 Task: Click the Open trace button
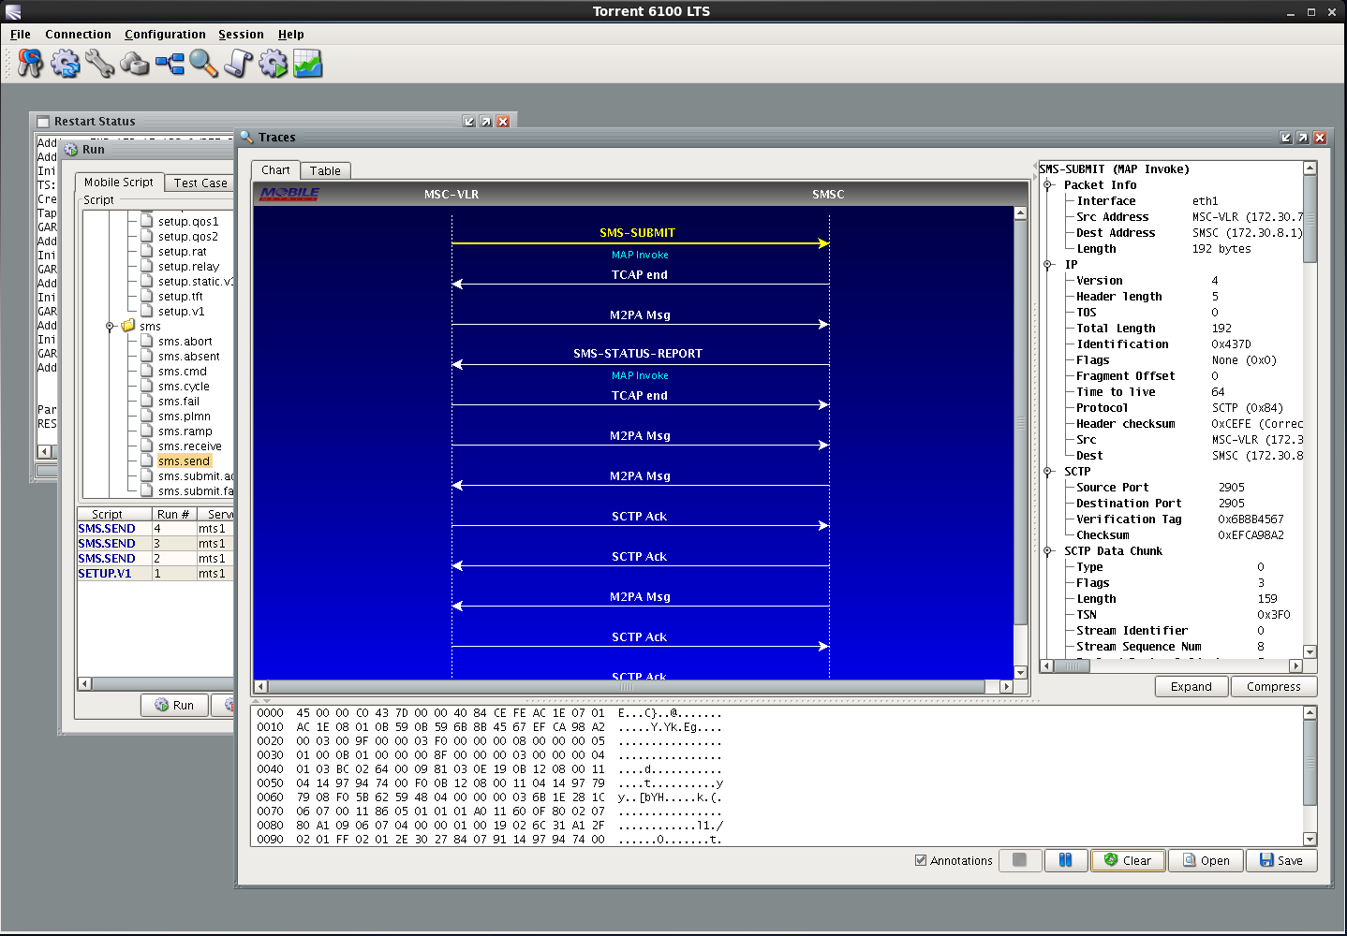point(1206,860)
